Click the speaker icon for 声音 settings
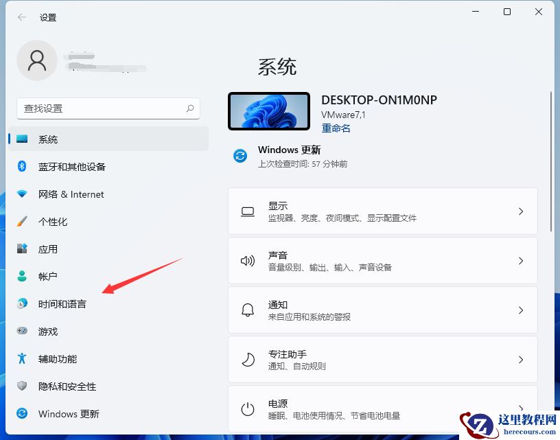The width and height of the screenshot is (560, 440). 247,261
